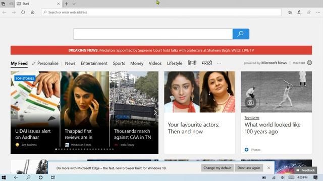Show previous top stories with left arrow
The image size is (323, 181).
(14, 113)
